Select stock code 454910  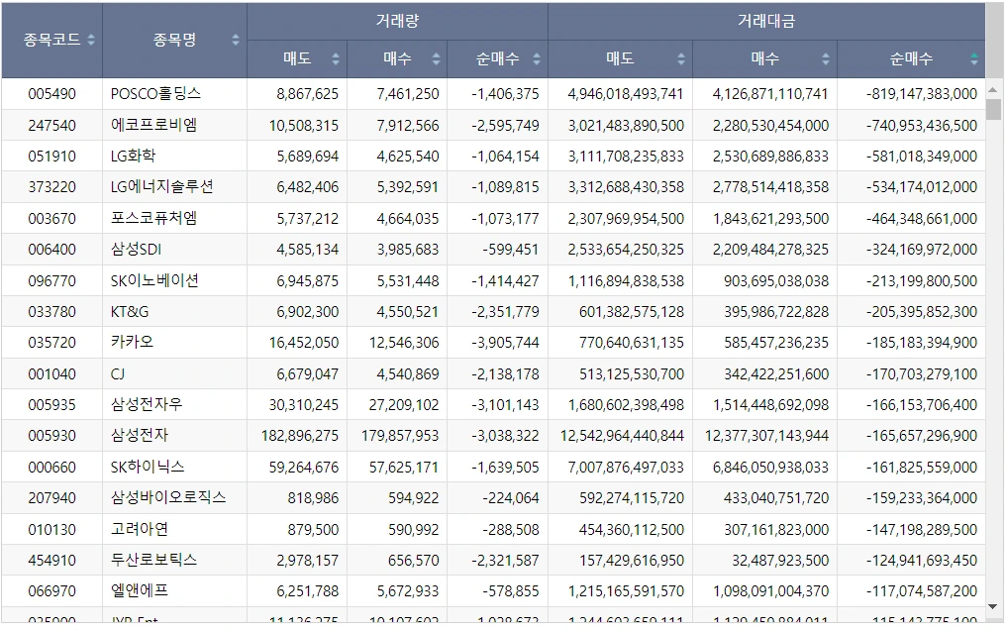pos(51,560)
